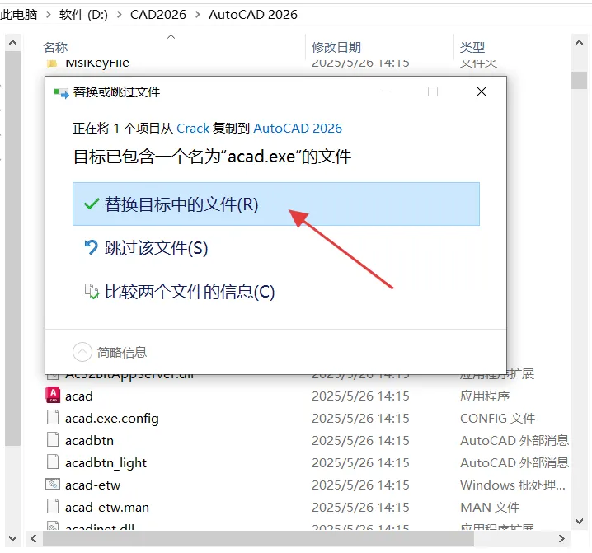Click file list vertical scroll down arrow
Screen dimensions: 592x553
click(x=579, y=521)
